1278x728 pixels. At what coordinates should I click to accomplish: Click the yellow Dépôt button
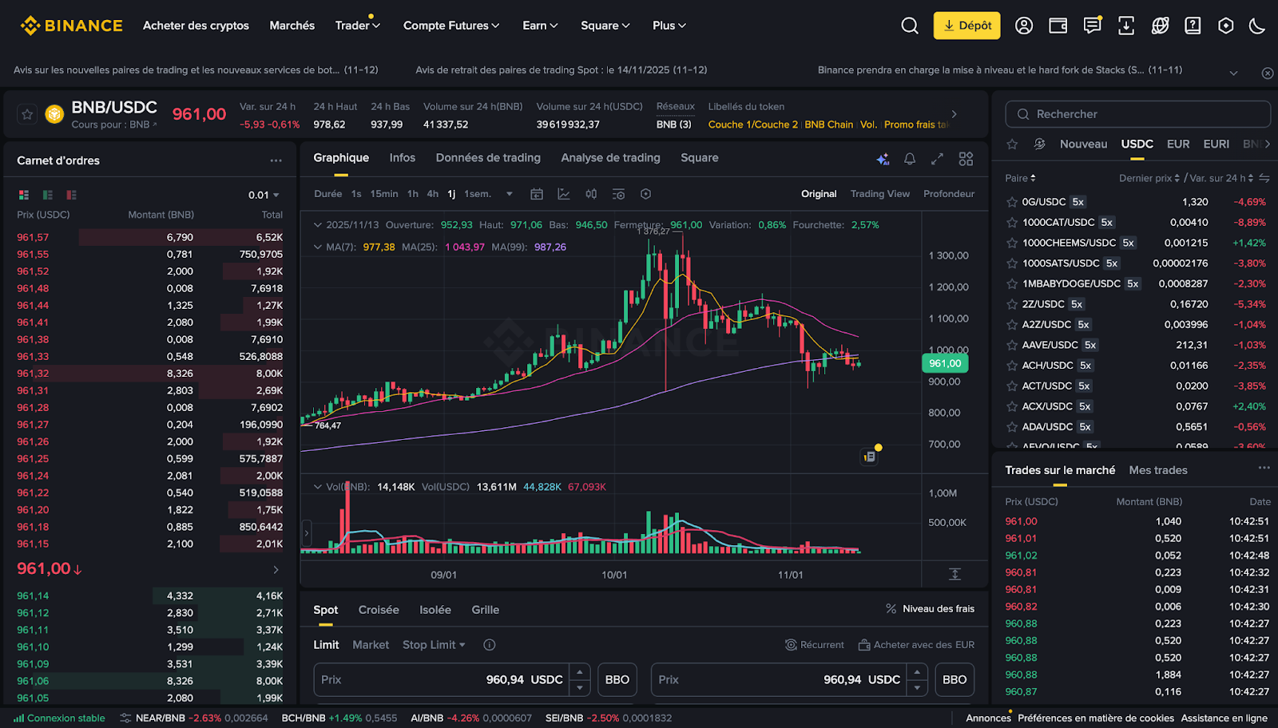pos(966,25)
